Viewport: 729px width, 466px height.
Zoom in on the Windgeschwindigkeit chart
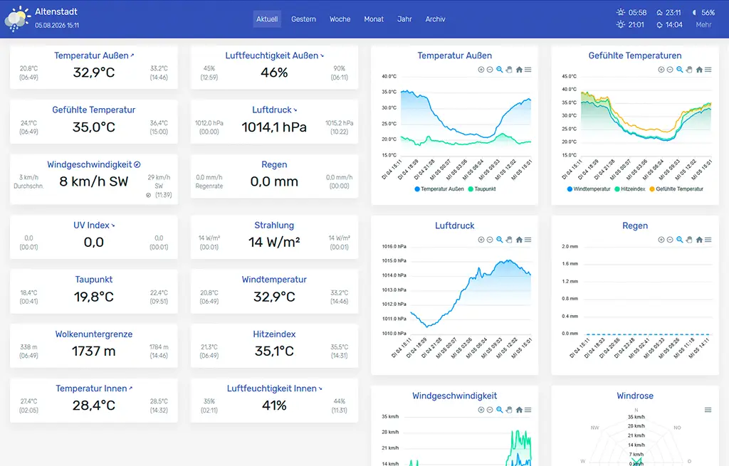click(481, 410)
